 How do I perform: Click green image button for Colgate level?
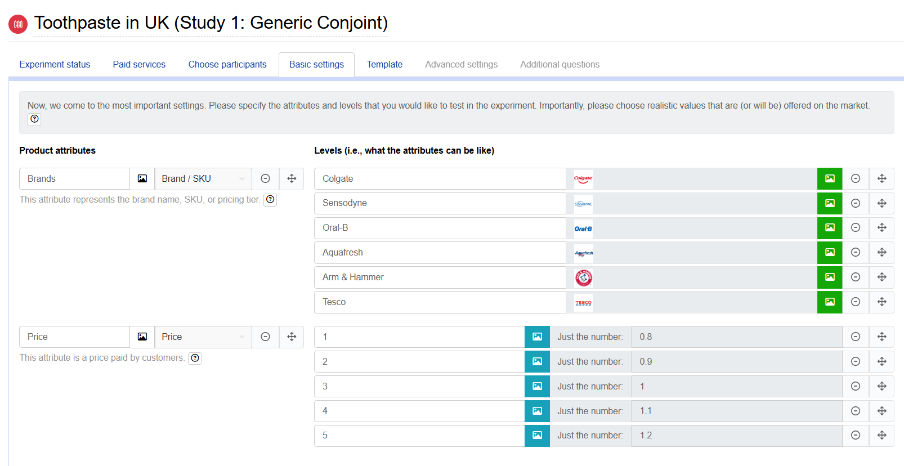(830, 178)
